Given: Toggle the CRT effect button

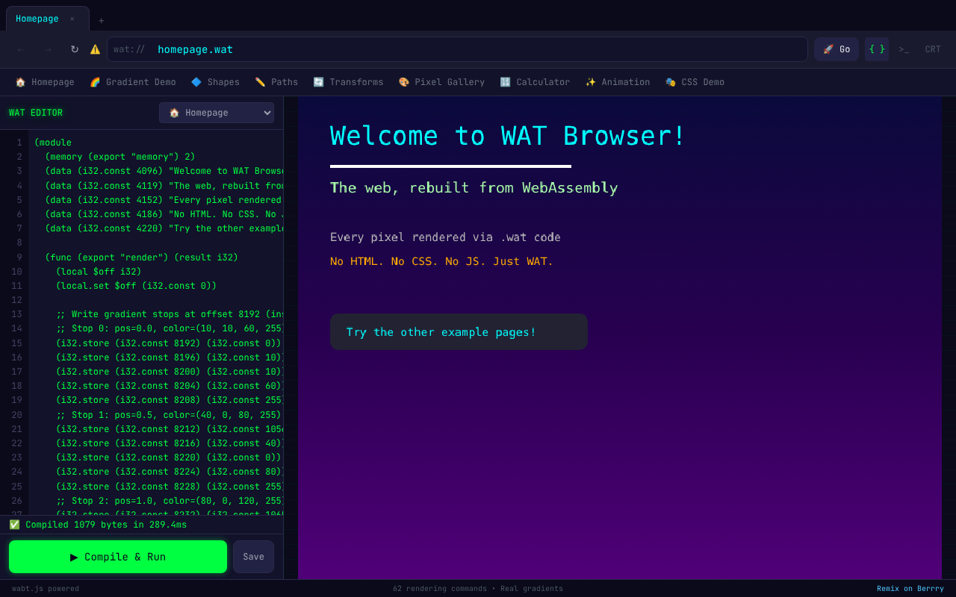Looking at the screenshot, I should tap(933, 49).
